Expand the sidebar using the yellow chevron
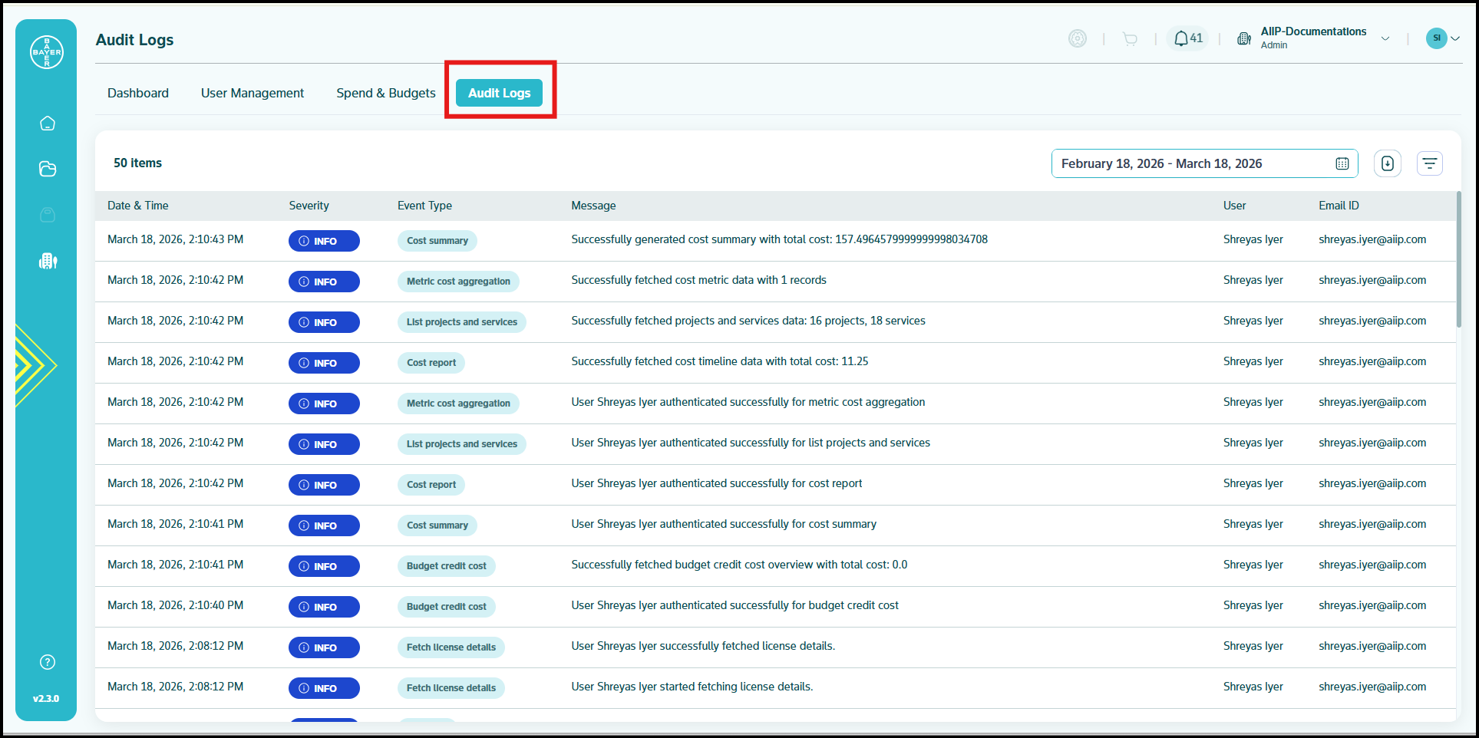The height and width of the screenshot is (738, 1479). [x=35, y=365]
